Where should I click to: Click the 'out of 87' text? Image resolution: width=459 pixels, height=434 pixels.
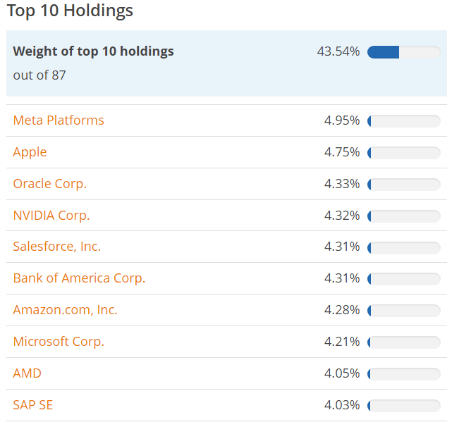pos(39,75)
